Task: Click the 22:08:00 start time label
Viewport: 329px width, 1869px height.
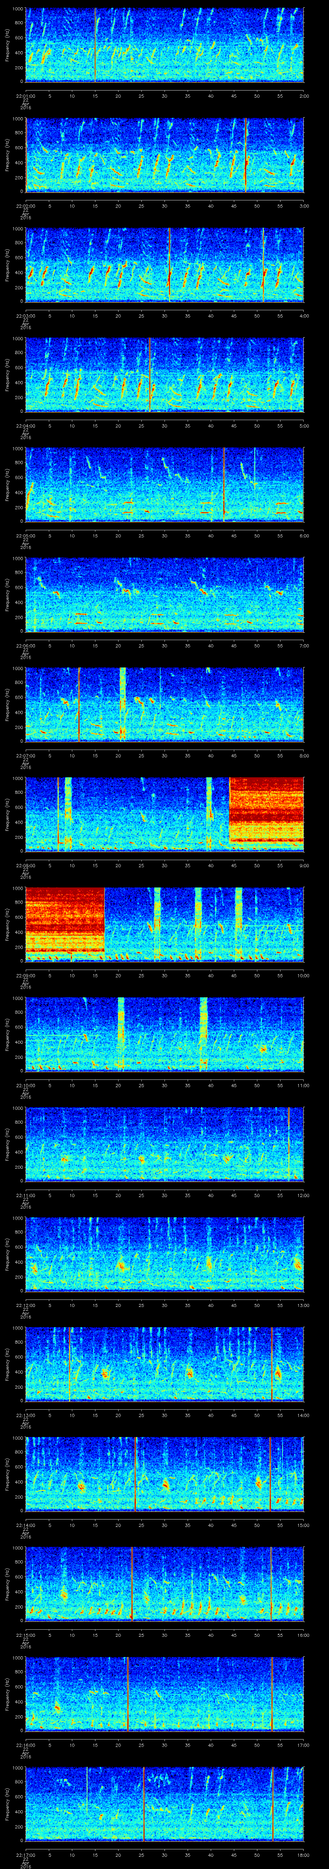Action: click(26, 865)
